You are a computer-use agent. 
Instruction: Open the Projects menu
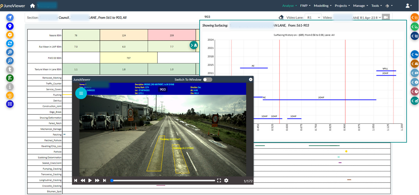pos(342,6)
